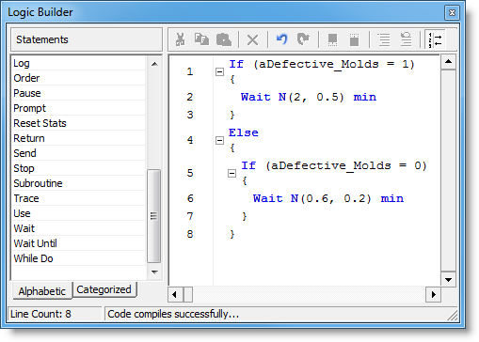Screen dimensions: 479x342
Task: Click the Redo arrow icon
Action: tap(303, 39)
